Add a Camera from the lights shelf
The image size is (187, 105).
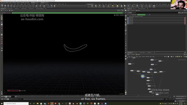(89, 6)
